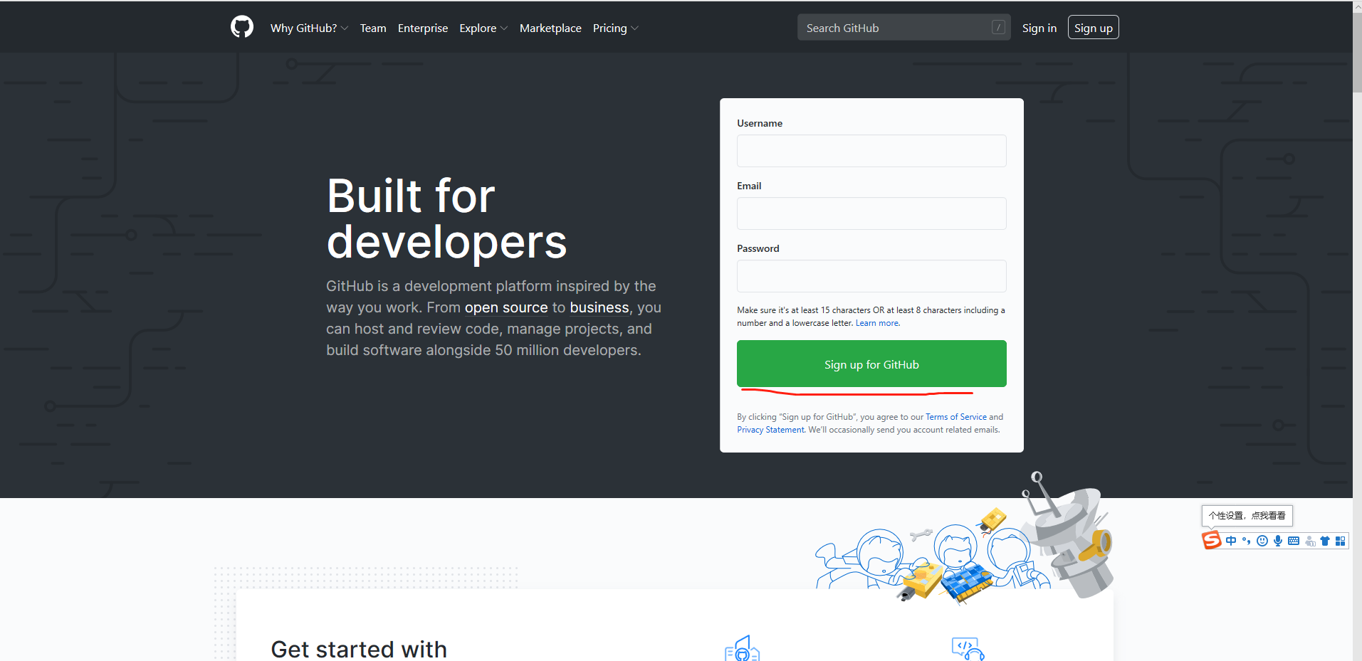Open the business link in hero text

pos(599,307)
